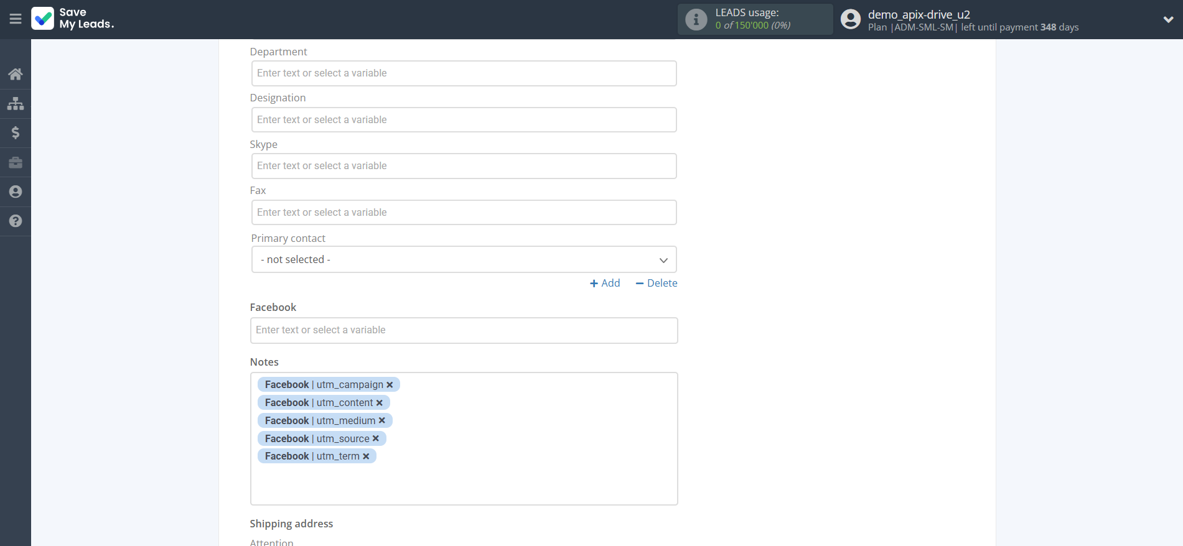This screenshot has width=1183, height=546.
Task: Click the Add link
Action: click(605, 283)
